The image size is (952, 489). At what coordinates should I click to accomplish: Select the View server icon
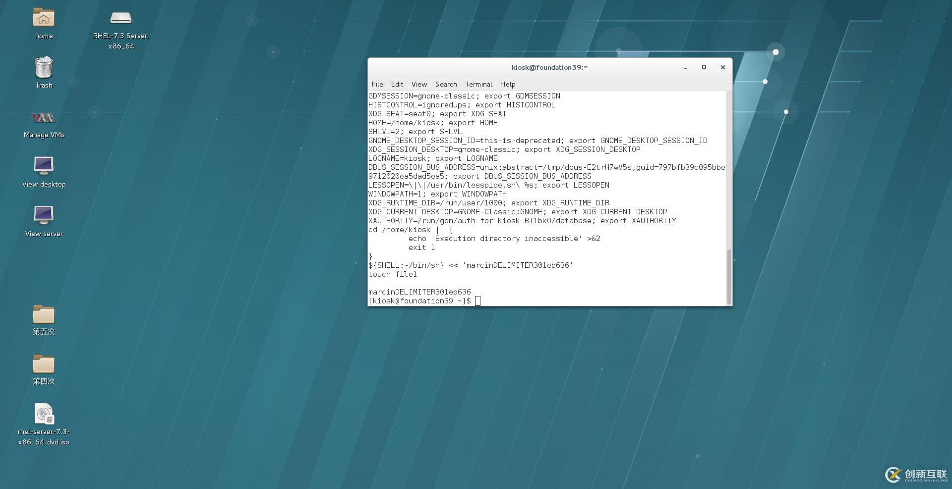[x=44, y=215]
